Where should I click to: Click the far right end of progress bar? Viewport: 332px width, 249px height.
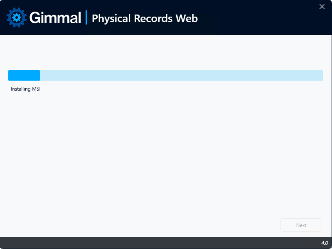pos(322,75)
